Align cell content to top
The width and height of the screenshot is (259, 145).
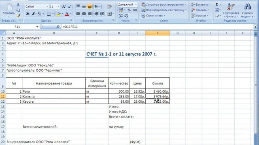pyautogui.click(x=78, y=6)
